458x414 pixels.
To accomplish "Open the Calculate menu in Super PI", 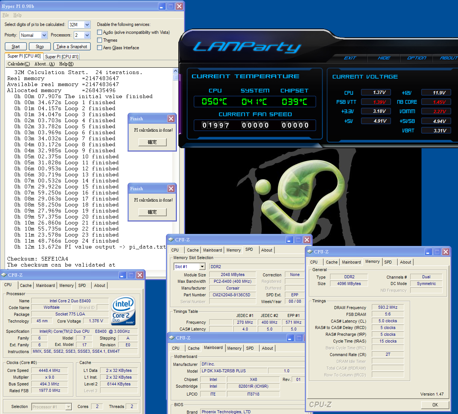I will pyautogui.click(x=18, y=64).
